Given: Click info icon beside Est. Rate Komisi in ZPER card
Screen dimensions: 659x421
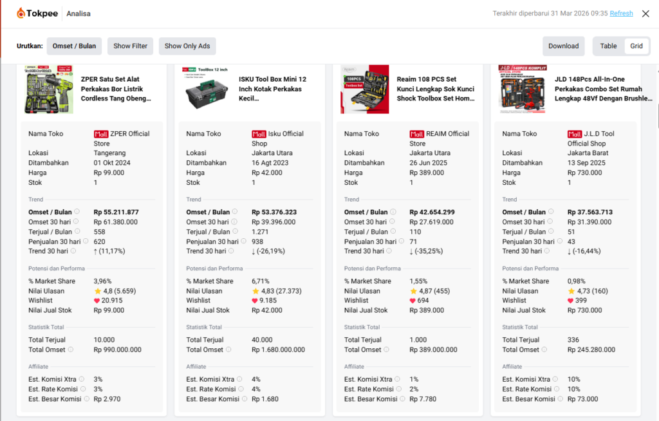Looking at the screenshot, I should click(x=83, y=389).
